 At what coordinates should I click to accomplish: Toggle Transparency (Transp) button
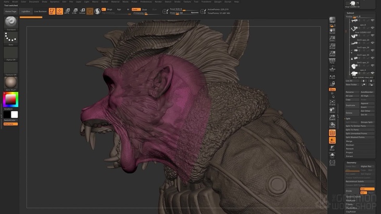332,140
